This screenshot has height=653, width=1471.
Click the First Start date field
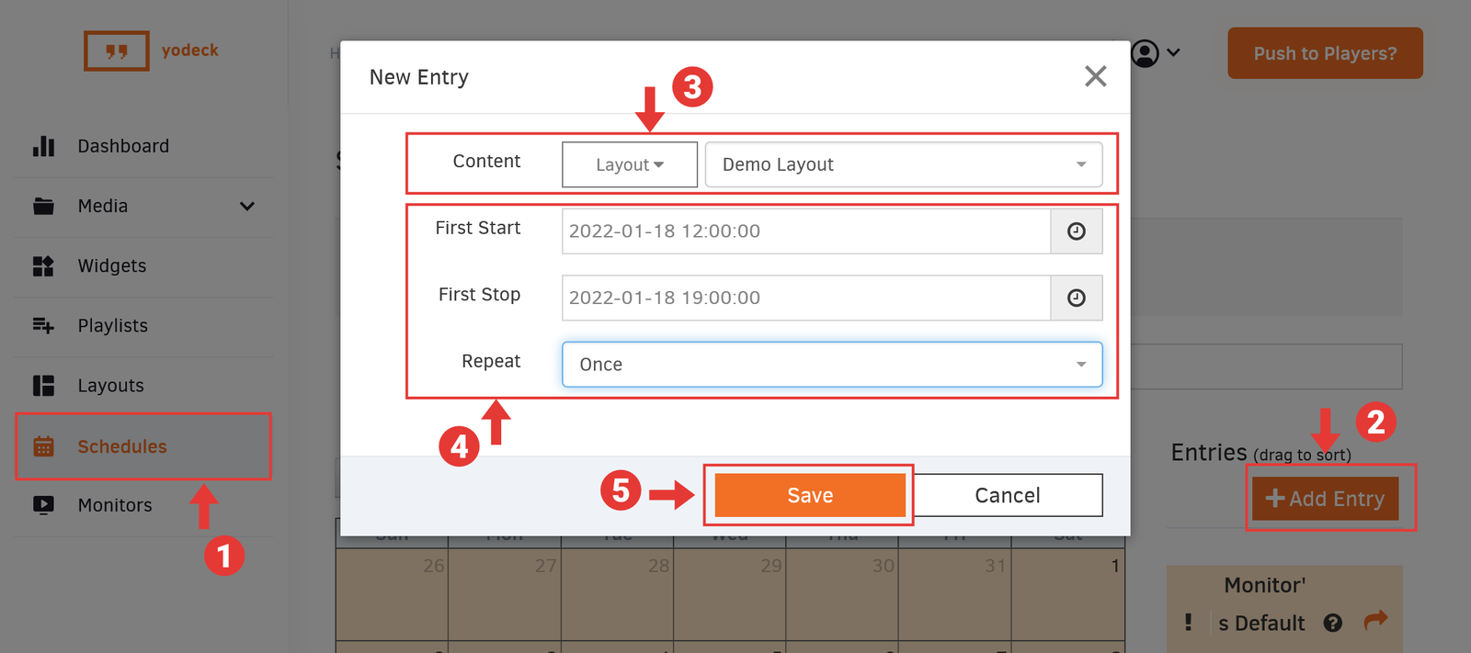pyautogui.click(x=805, y=231)
